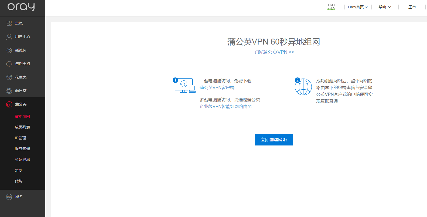Click the Oray logo in the sidebar
Screen dimensions: 427x217
pyautogui.click(x=21, y=7)
